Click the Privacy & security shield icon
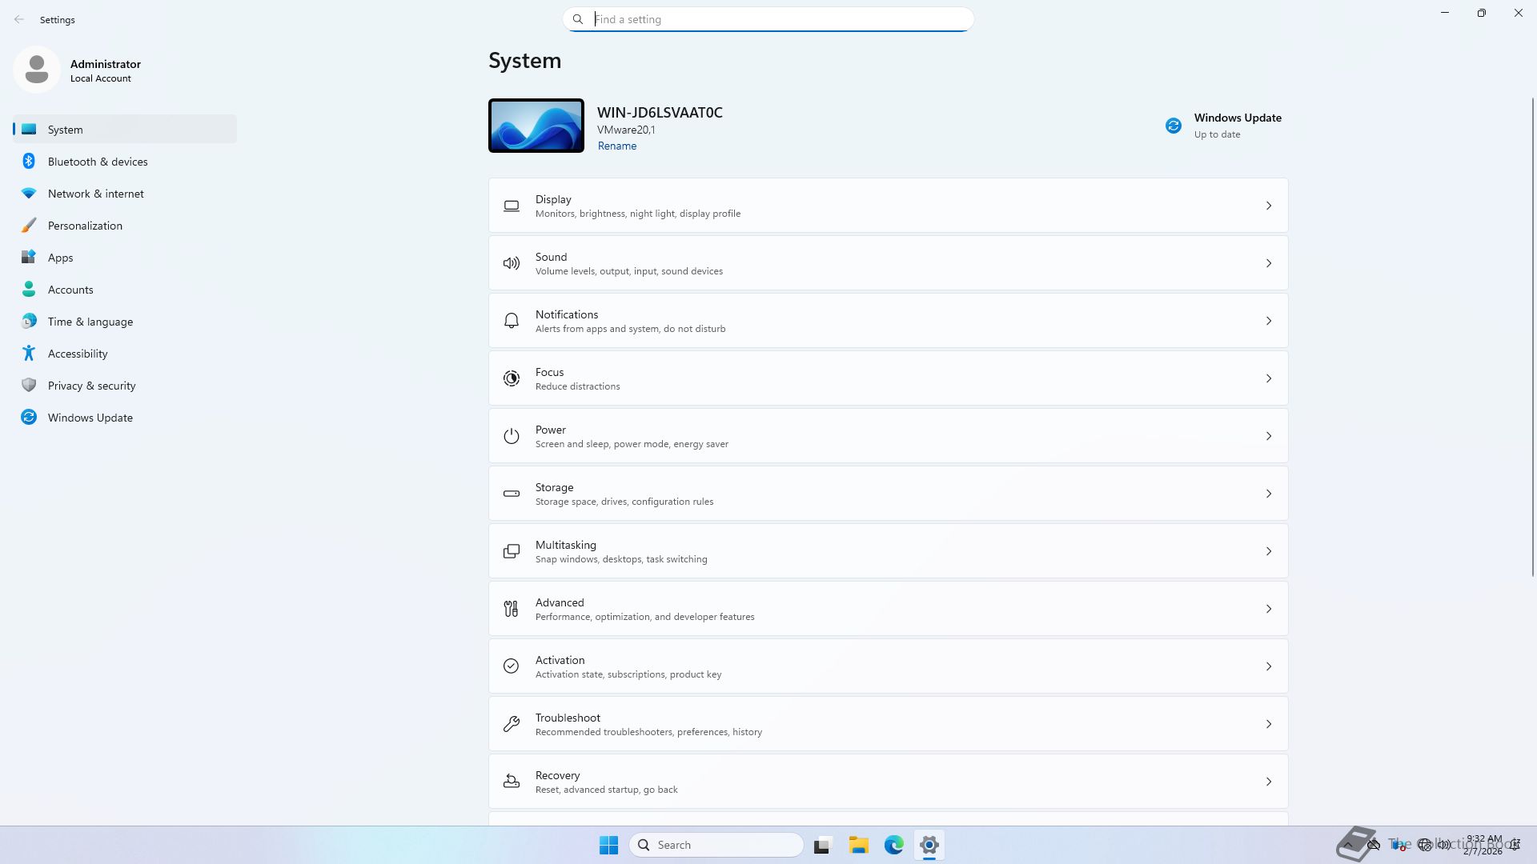 (29, 386)
